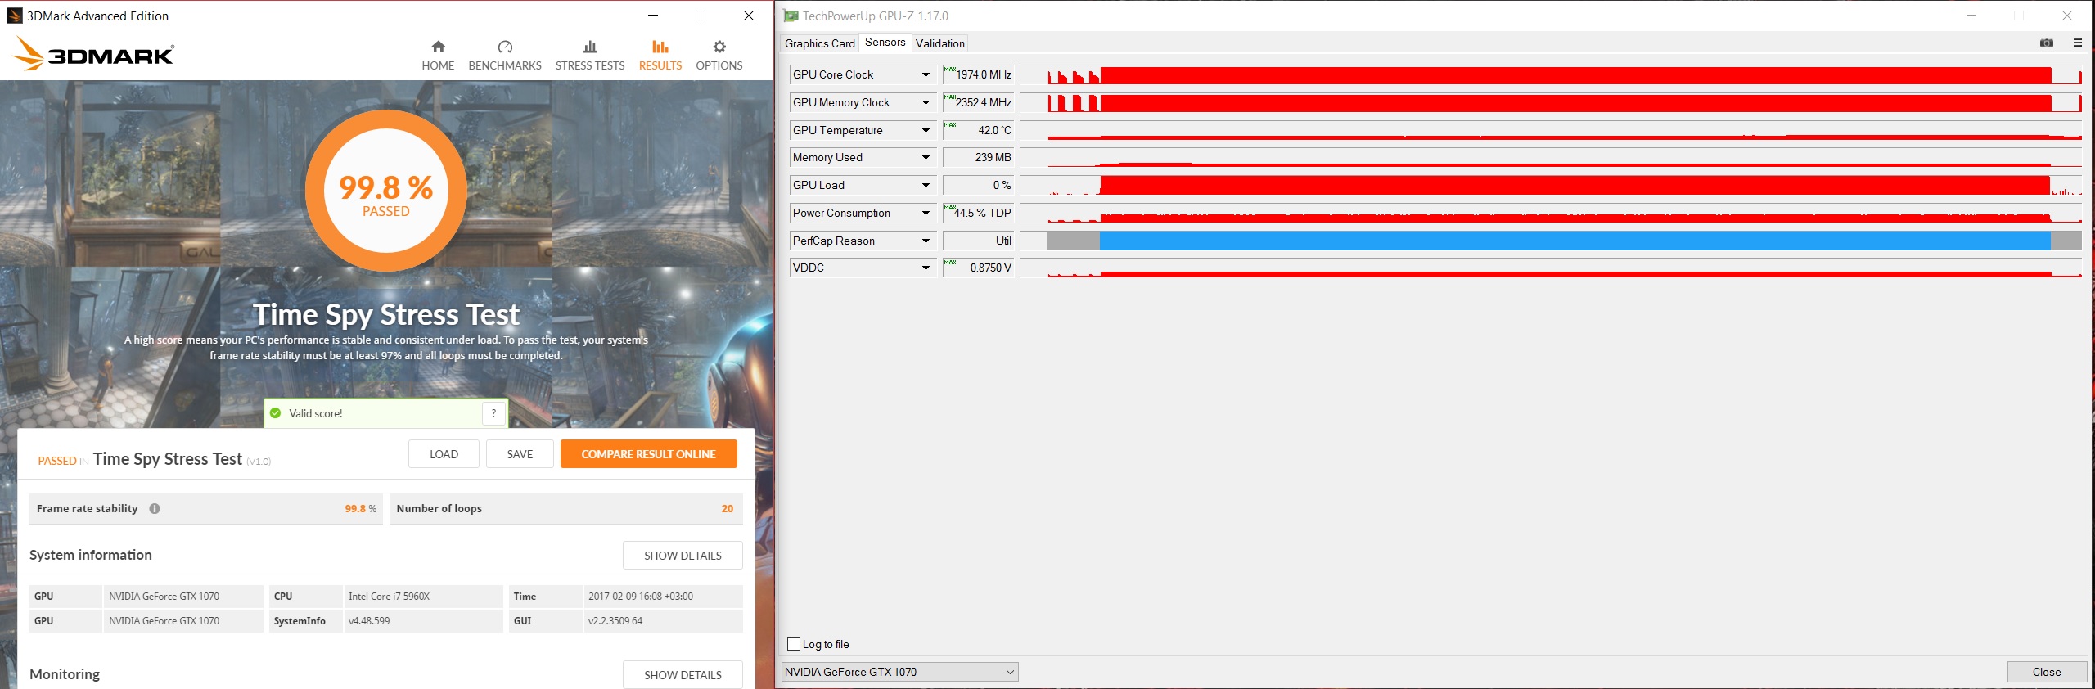Click the green valid score checkmark

(276, 413)
